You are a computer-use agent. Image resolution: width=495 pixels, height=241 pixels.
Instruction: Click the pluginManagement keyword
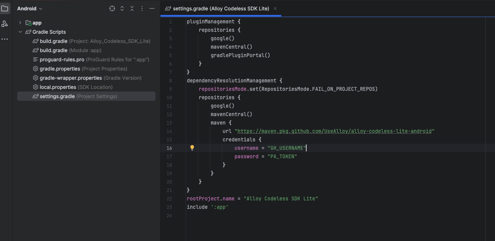click(x=211, y=21)
